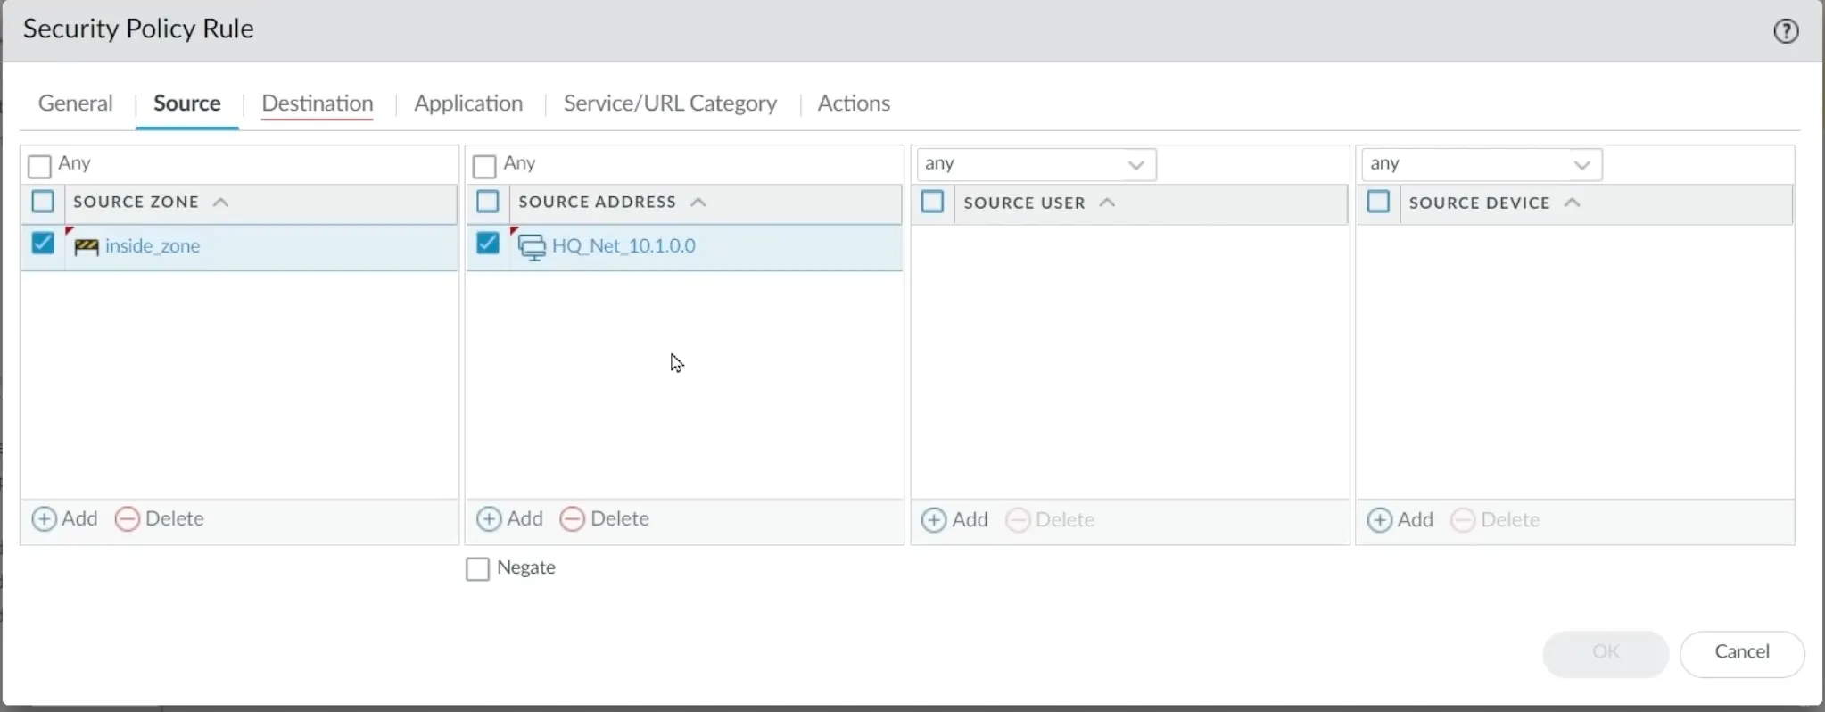Click the Add plus icon under Source Zone
The image size is (1825, 712).
pyautogui.click(x=44, y=519)
